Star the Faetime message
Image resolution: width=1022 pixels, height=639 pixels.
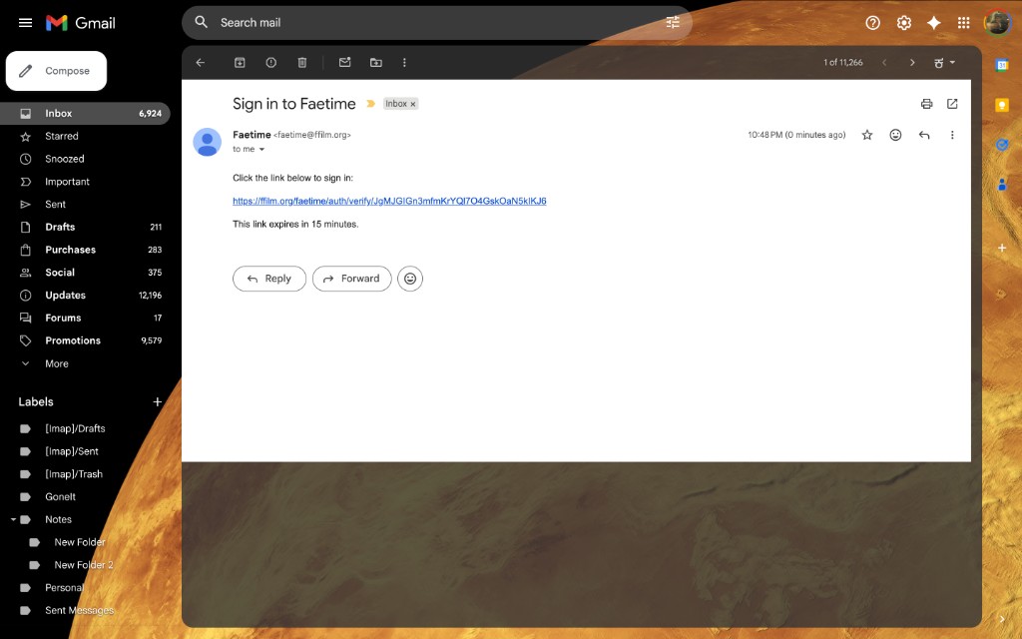pyautogui.click(x=867, y=135)
